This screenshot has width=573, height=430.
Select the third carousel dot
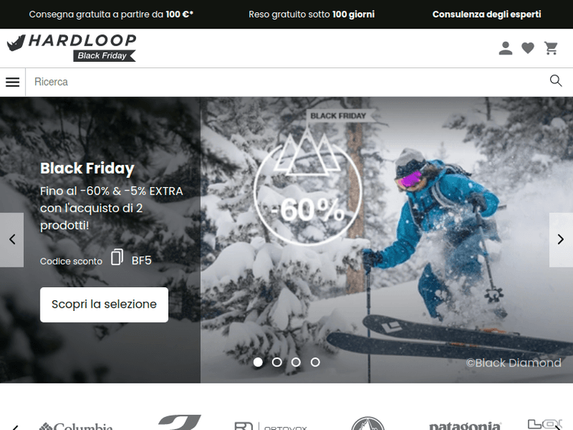[296, 362]
